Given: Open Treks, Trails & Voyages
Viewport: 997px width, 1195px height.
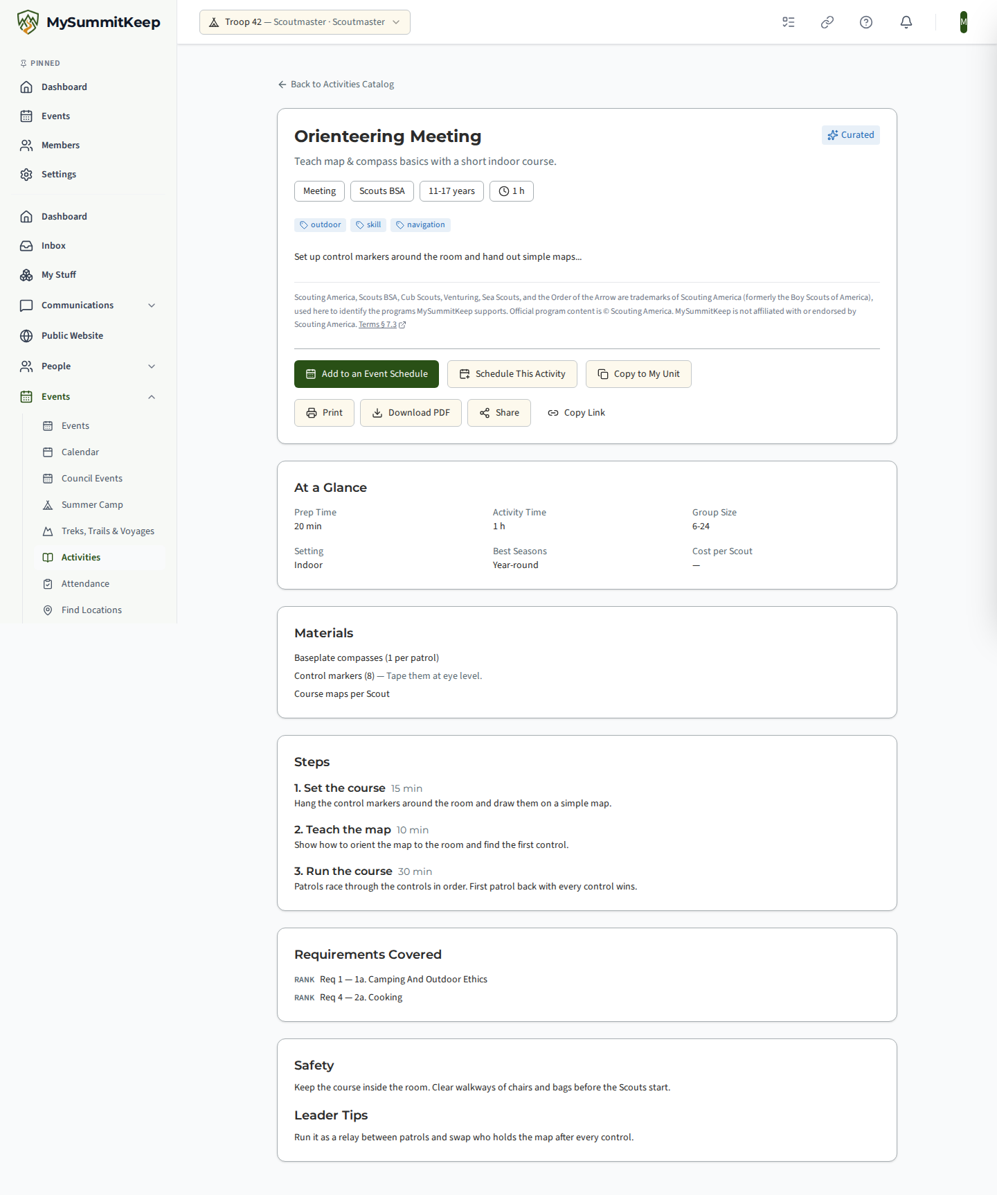Looking at the screenshot, I should (100, 531).
